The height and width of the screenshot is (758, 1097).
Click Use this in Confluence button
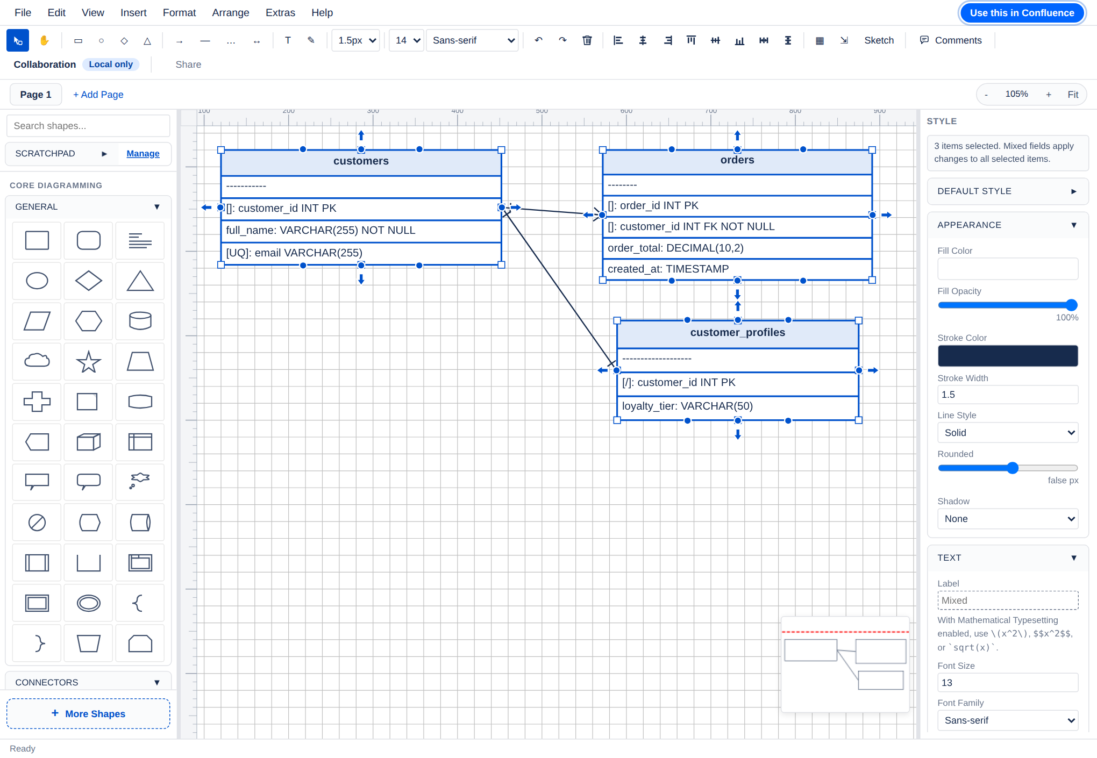pos(1022,13)
